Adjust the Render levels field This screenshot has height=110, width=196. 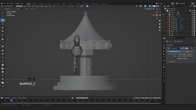coord(185,56)
